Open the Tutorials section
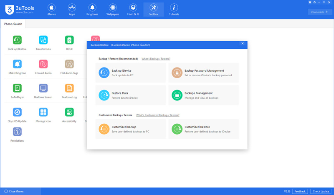This screenshot has width=334, height=195. (174, 10)
